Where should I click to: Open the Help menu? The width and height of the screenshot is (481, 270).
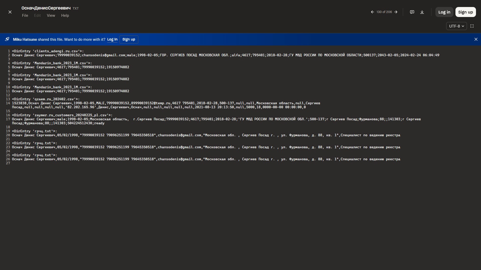pyautogui.click(x=65, y=15)
